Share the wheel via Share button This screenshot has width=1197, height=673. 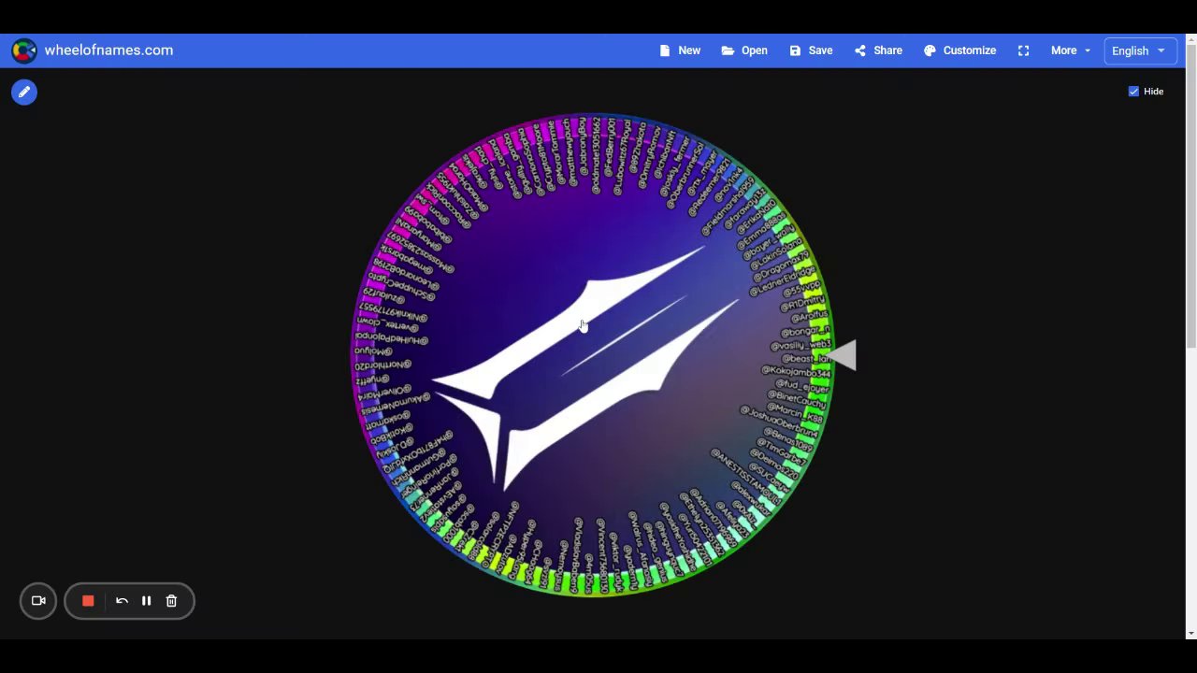click(878, 50)
